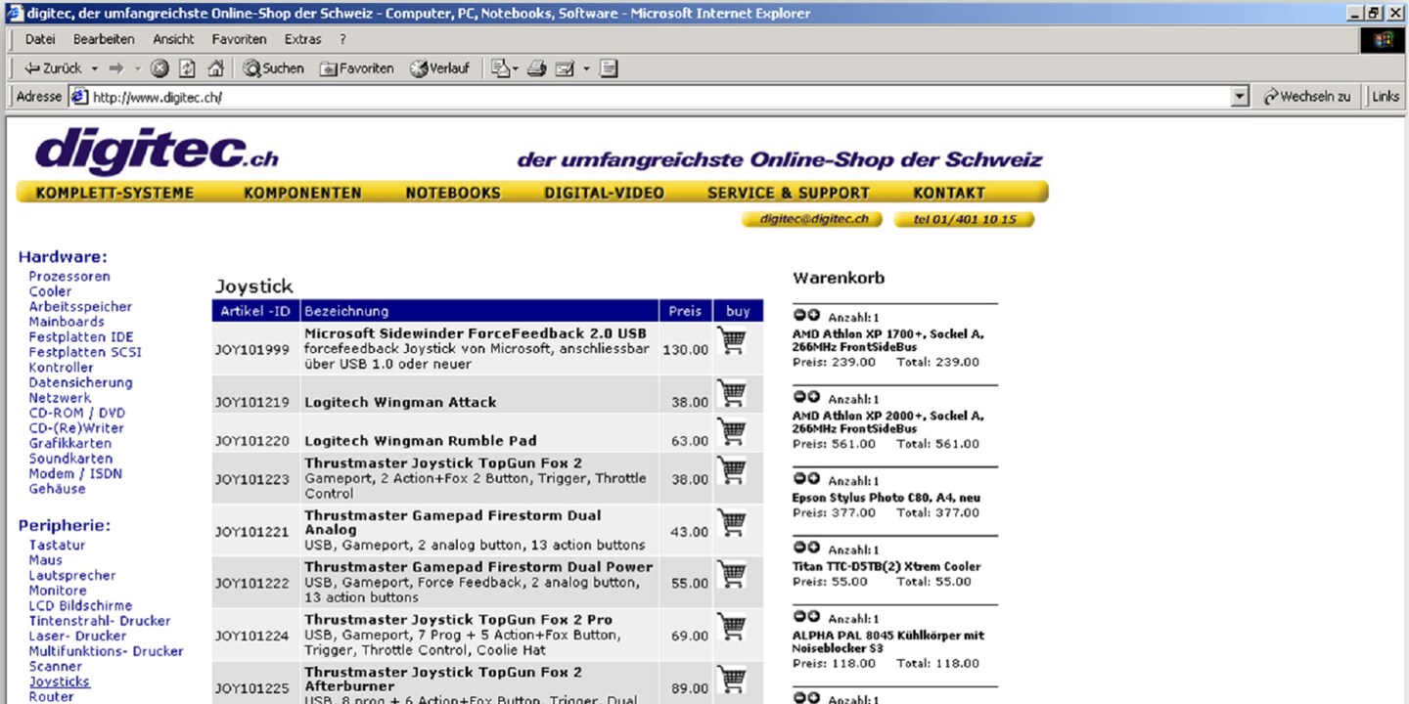Click the address field with http://www.digitec.ch/

tap(660, 97)
